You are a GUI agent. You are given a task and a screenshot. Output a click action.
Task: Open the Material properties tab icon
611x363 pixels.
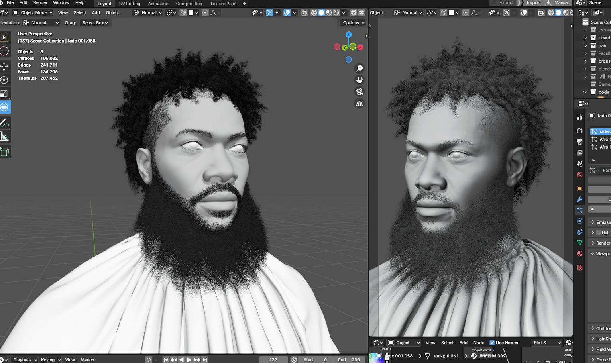(580, 254)
